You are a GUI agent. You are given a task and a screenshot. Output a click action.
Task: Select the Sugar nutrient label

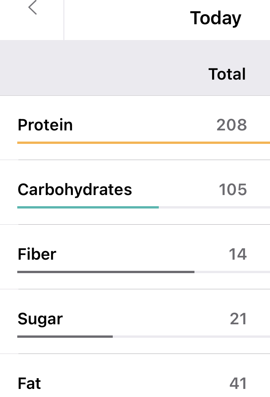coord(40,319)
